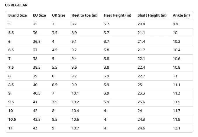Click the shaft height 20.8 cell
198x137 pixels.
141,24
